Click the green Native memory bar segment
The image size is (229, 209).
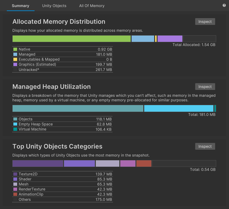[72, 39]
